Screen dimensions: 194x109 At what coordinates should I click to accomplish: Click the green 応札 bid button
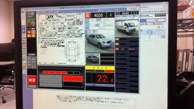point(31,23)
